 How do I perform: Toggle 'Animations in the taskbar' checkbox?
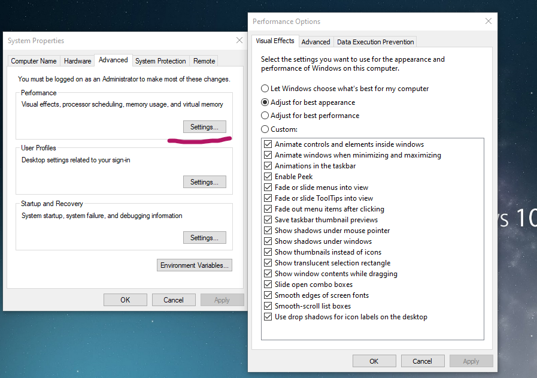point(268,166)
